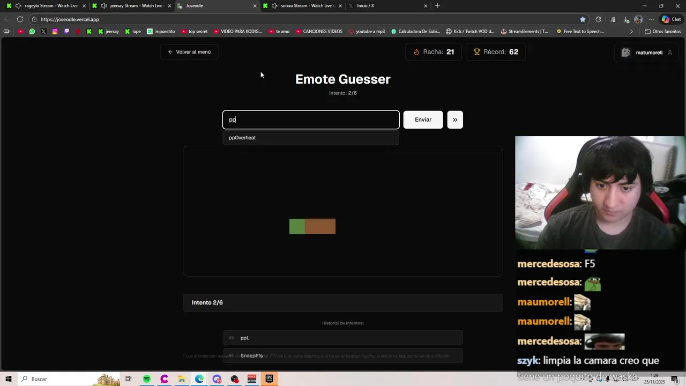This screenshot has height=386, width=686.
Task: Open Task View on taskbar
Action: [x=129, y=379]
